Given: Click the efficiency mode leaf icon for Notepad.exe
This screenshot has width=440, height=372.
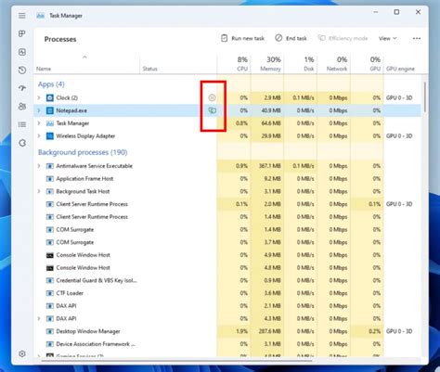Looking at the screenshot, I should point(213,110).
